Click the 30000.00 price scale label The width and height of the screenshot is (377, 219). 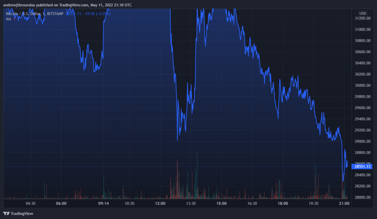click(362, 85)
